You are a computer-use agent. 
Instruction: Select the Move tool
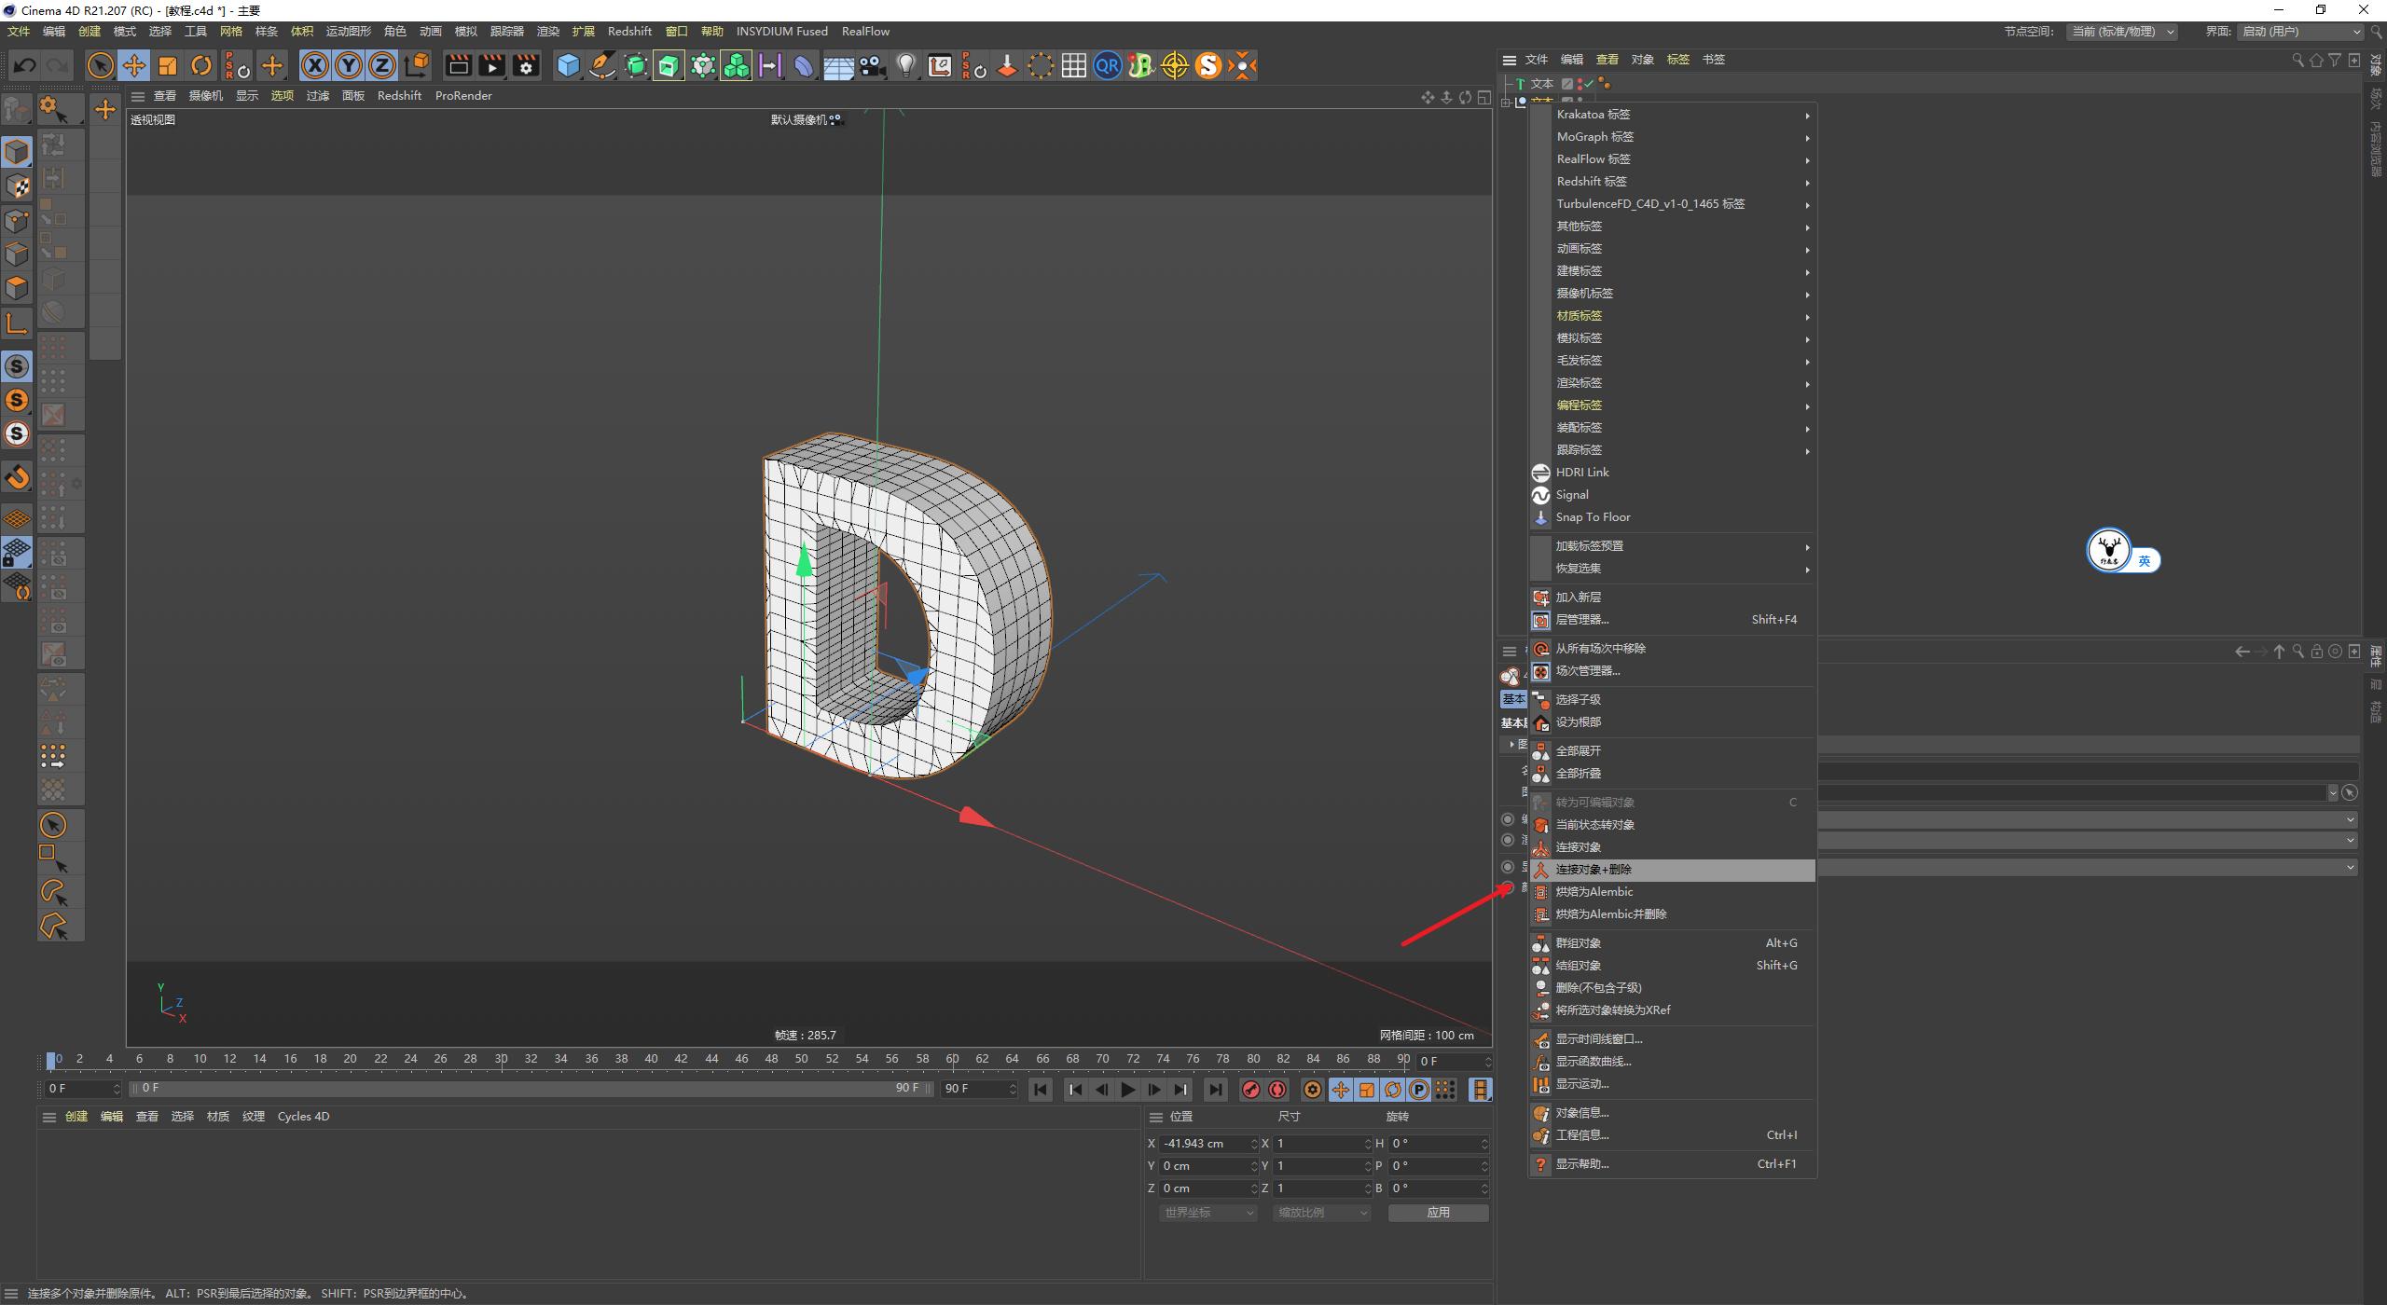[x=134, y=65]
